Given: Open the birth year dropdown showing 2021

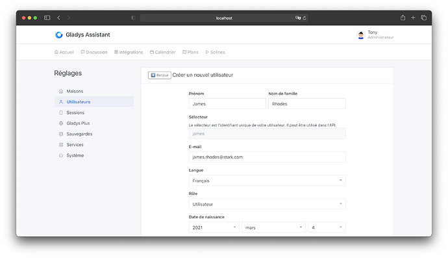Looking at the screenshot, I should coord(214,227).
